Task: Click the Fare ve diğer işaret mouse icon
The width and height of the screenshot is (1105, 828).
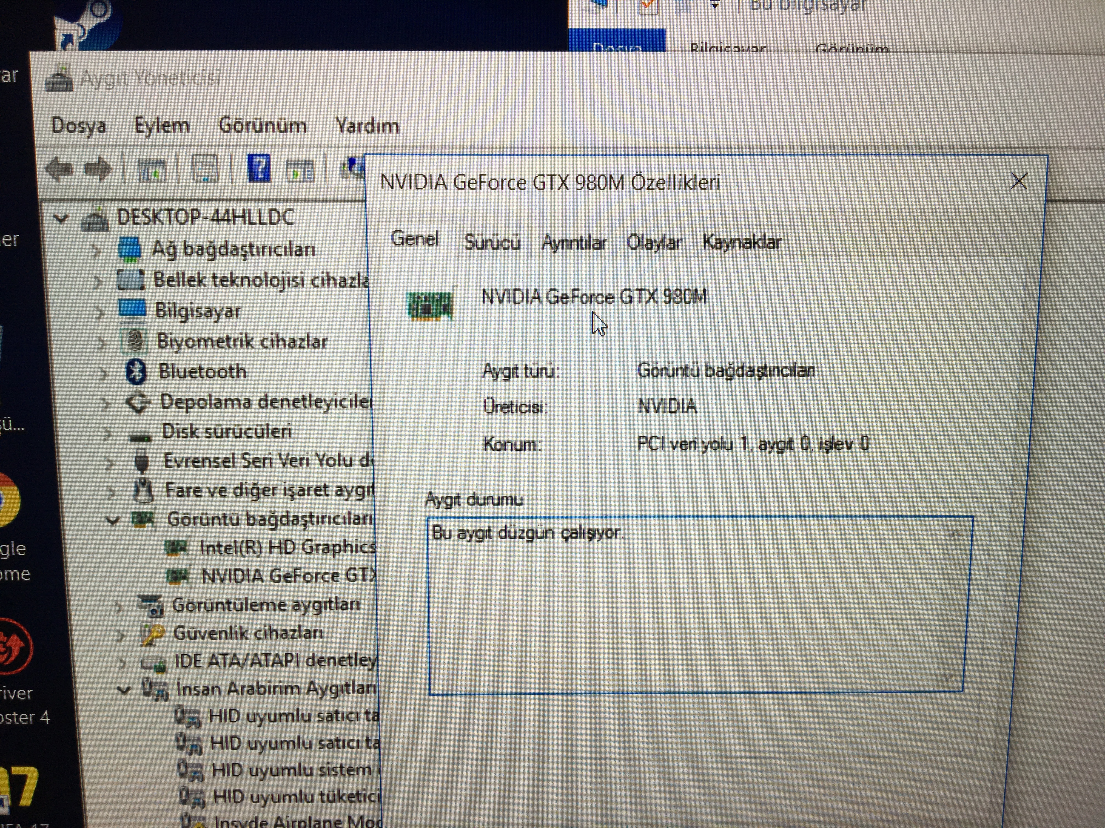Action: (x=144, y=491)
